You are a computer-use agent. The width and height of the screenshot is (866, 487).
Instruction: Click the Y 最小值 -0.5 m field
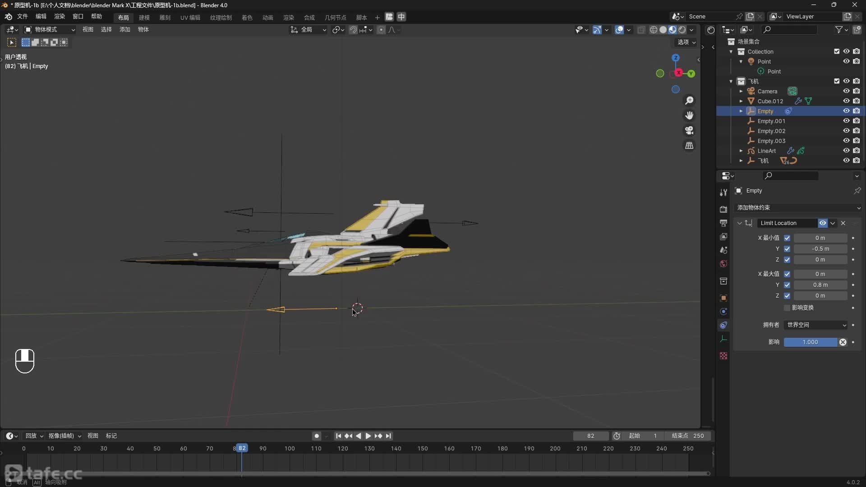click(x=820, y=249)
